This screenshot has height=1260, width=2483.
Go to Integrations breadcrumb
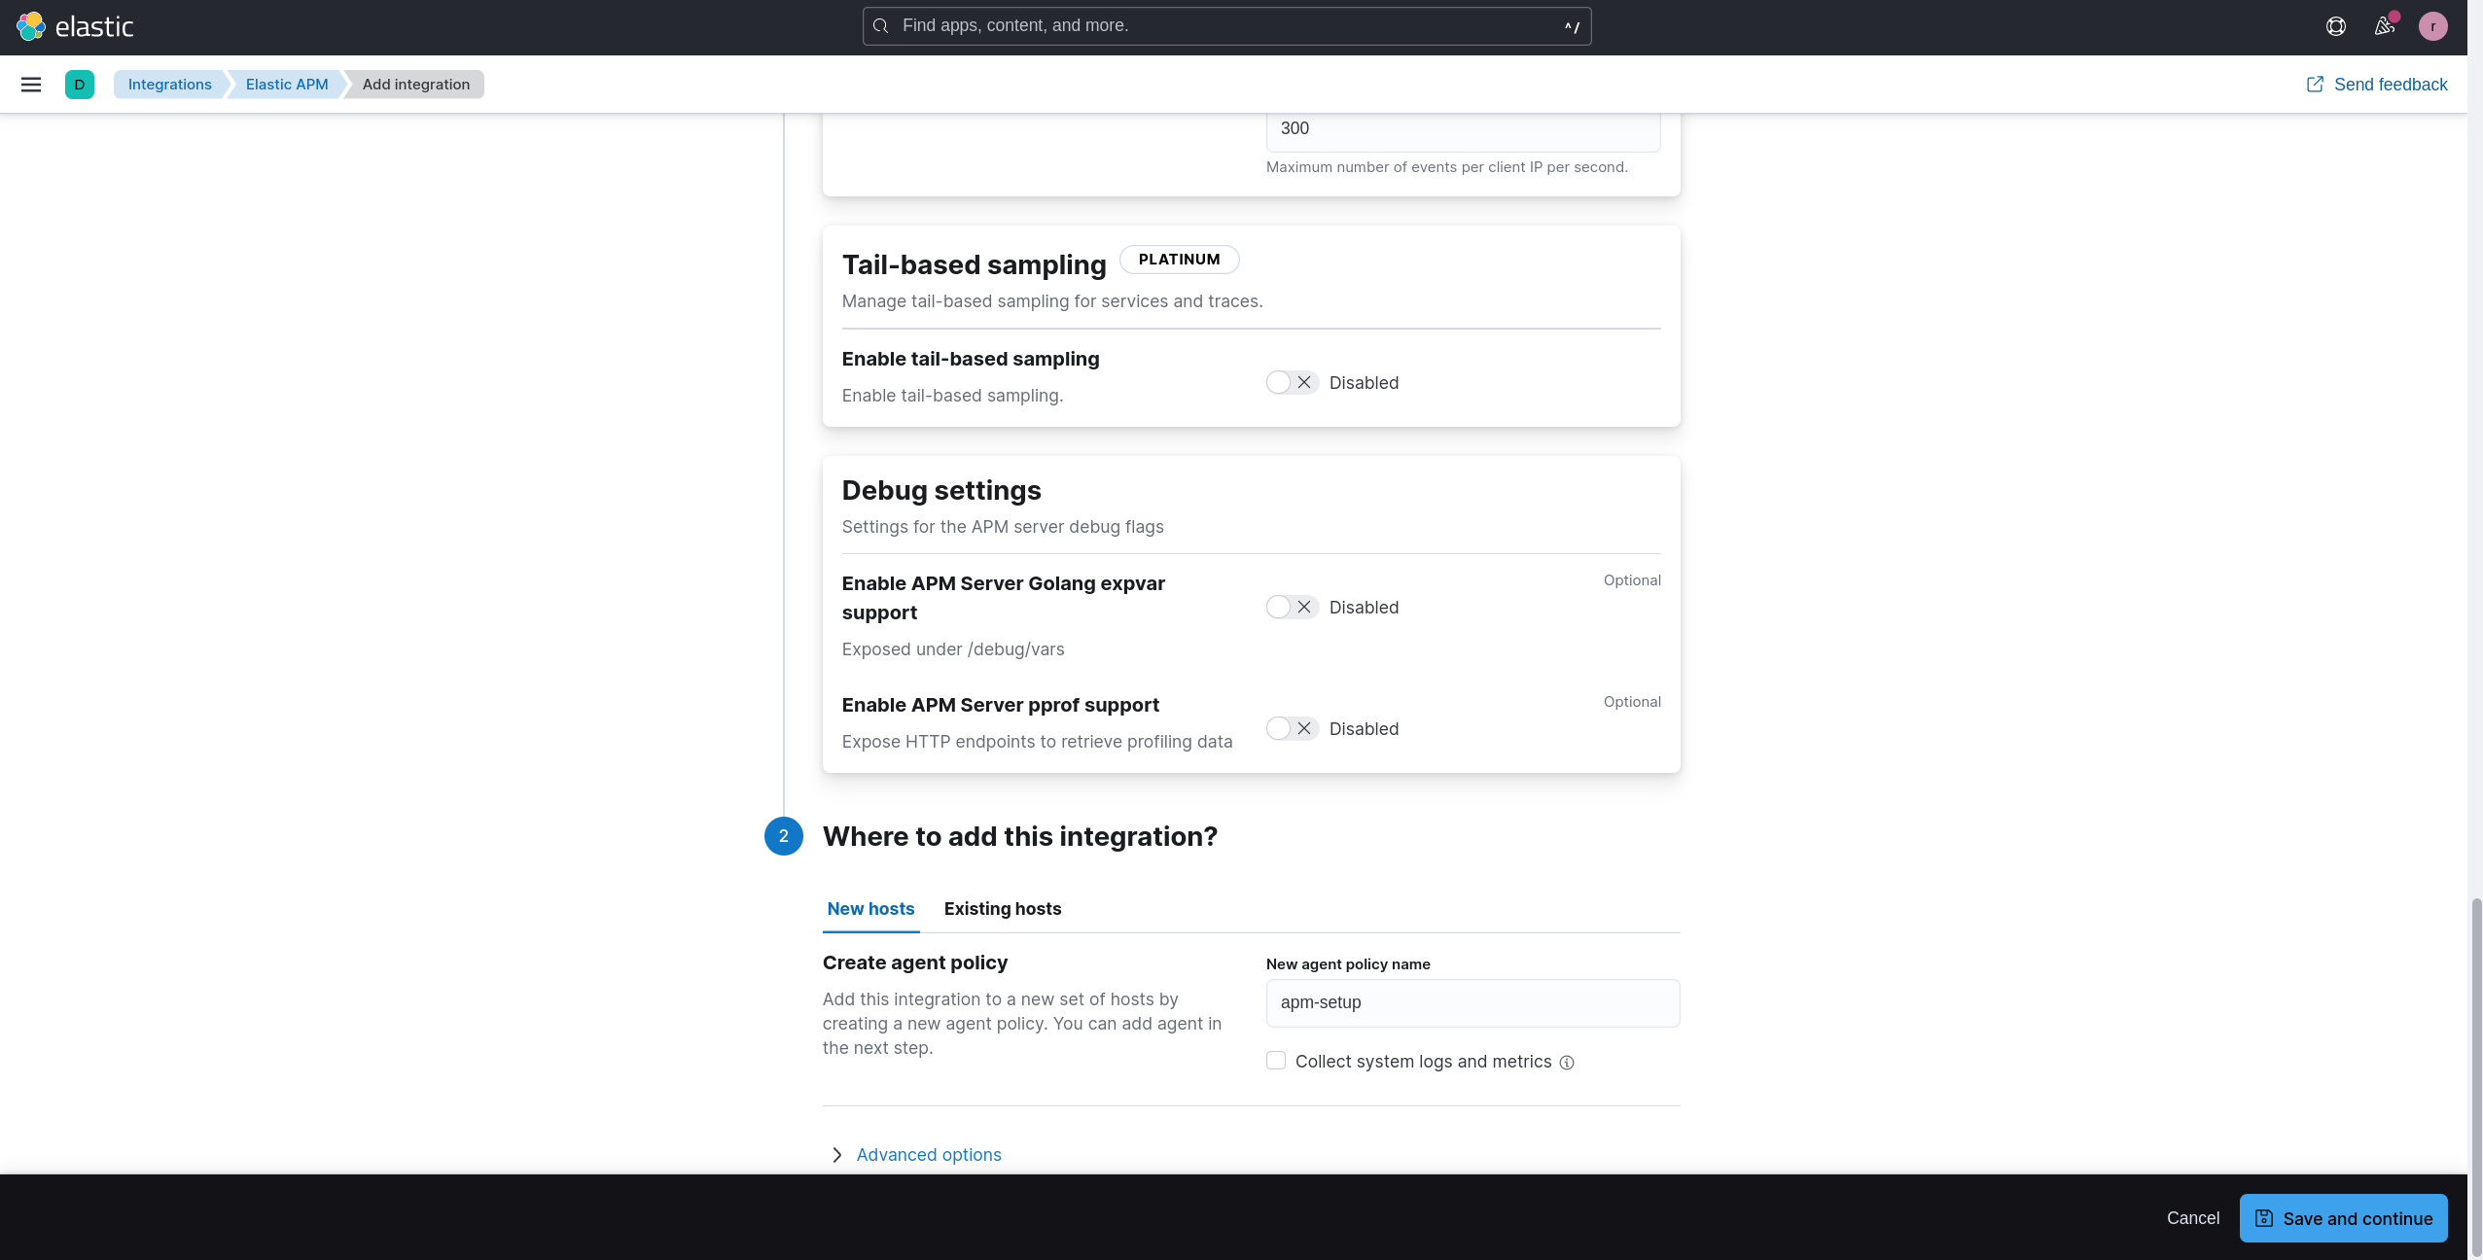pyautogui.click(x=169, y=85)
